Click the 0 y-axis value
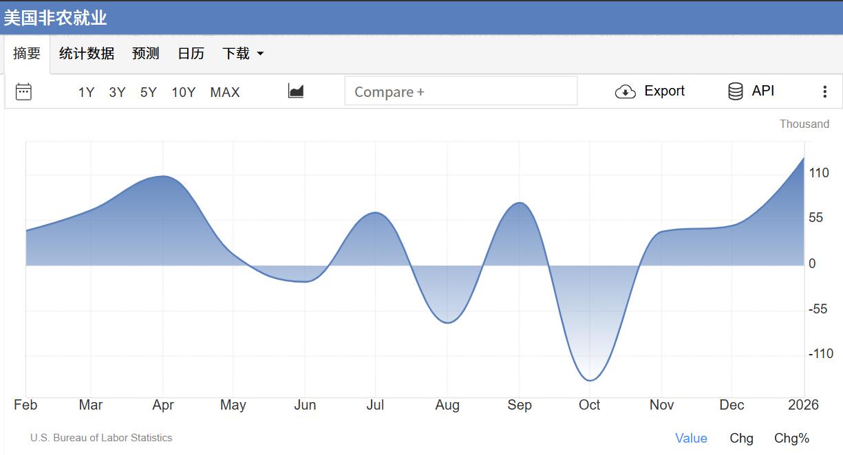Image resolution: width=843 pixels, height=455 pixels. 812,264
